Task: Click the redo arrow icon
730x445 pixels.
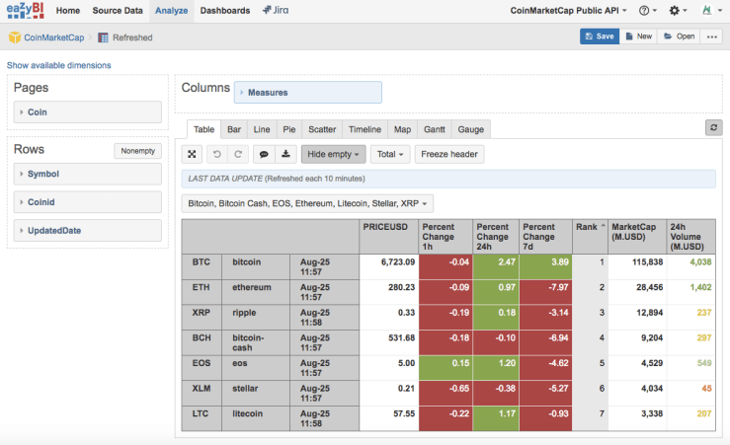Action: click(237, 154)
